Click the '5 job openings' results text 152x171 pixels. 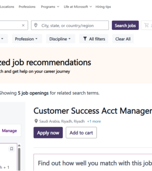[x=33, y=93]
